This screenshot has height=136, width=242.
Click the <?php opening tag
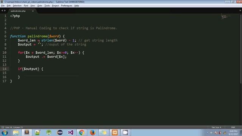[x=15, y=16]
